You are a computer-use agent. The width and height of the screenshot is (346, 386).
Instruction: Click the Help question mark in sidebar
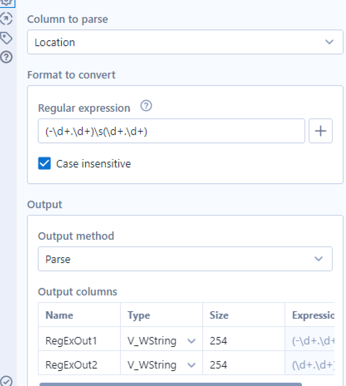6,57
